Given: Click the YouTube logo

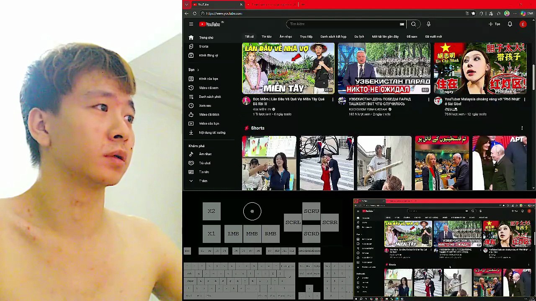Looking at the screenshot, I should coord(211,24).
